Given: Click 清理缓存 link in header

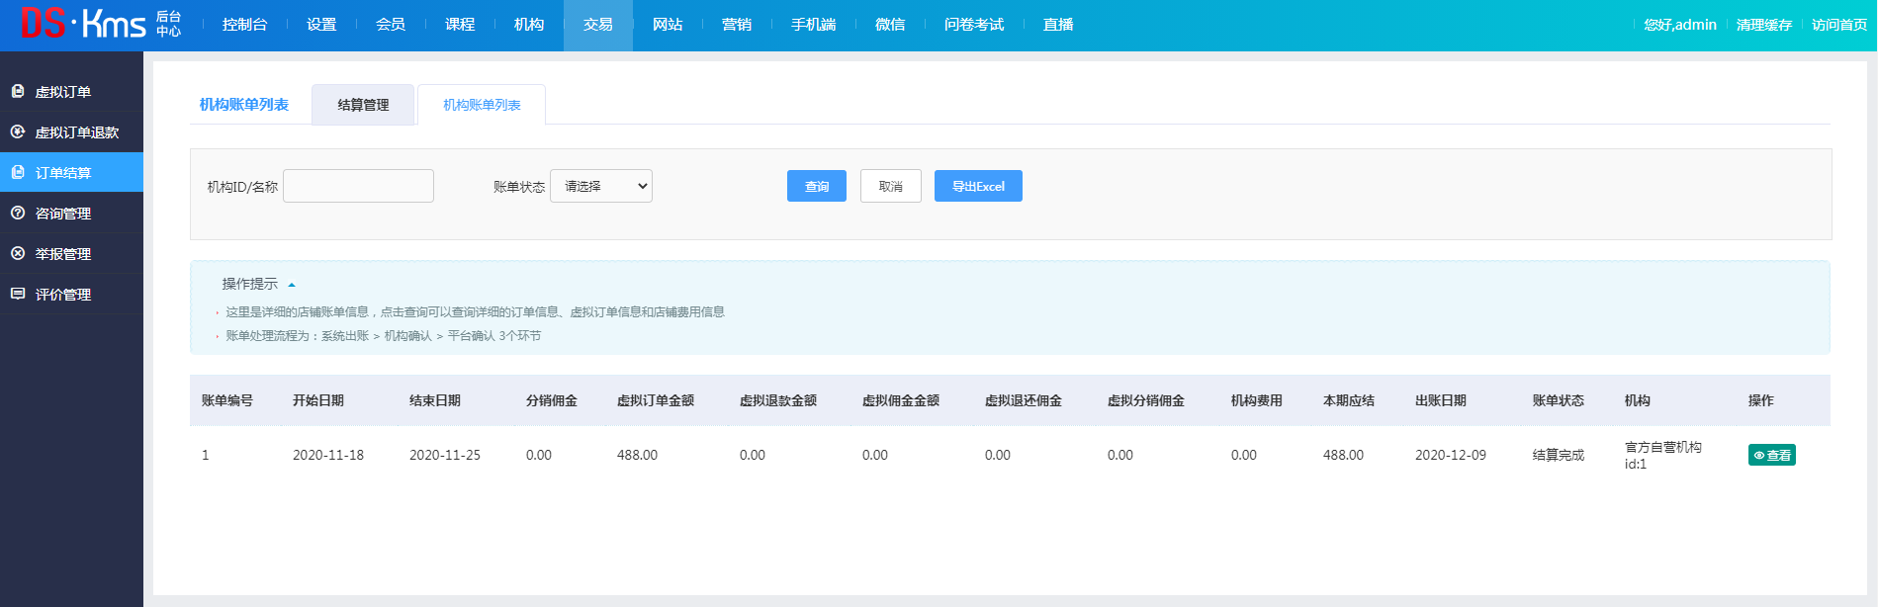Looking at the screenshot, I should (x=1764, y=25).
